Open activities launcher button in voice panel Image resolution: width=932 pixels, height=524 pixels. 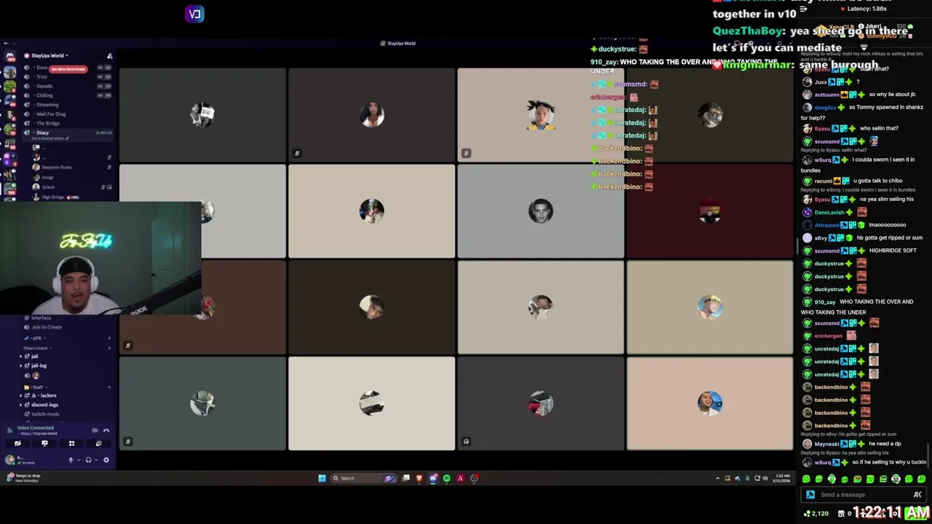click(x=71, y=443)
